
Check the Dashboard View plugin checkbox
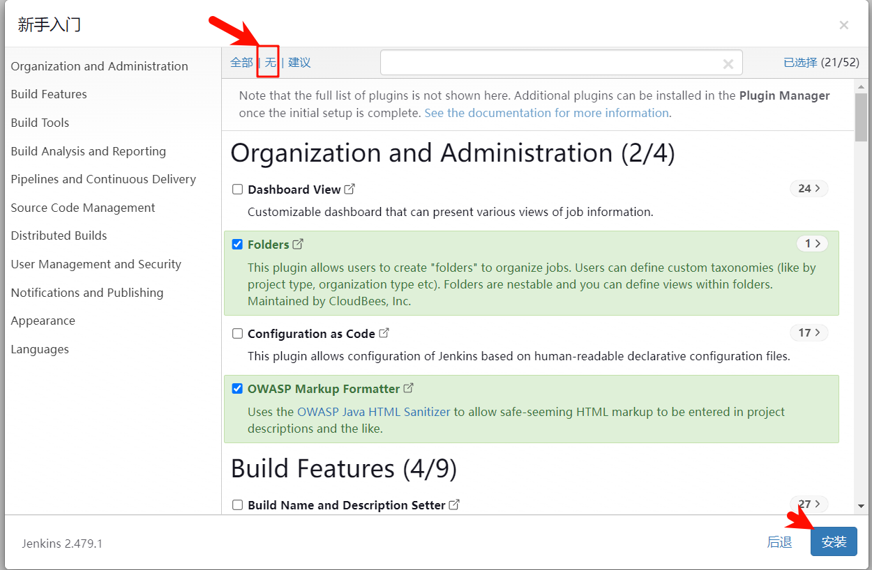(x=238, y=190)
